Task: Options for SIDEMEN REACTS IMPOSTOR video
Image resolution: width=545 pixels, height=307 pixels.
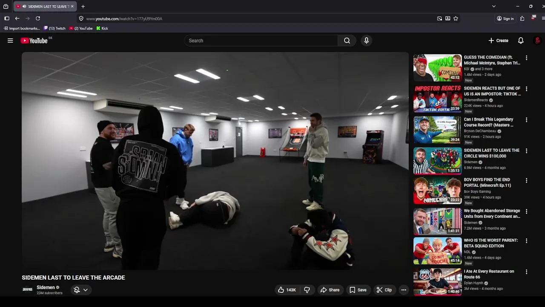Action: pos(526,89)
